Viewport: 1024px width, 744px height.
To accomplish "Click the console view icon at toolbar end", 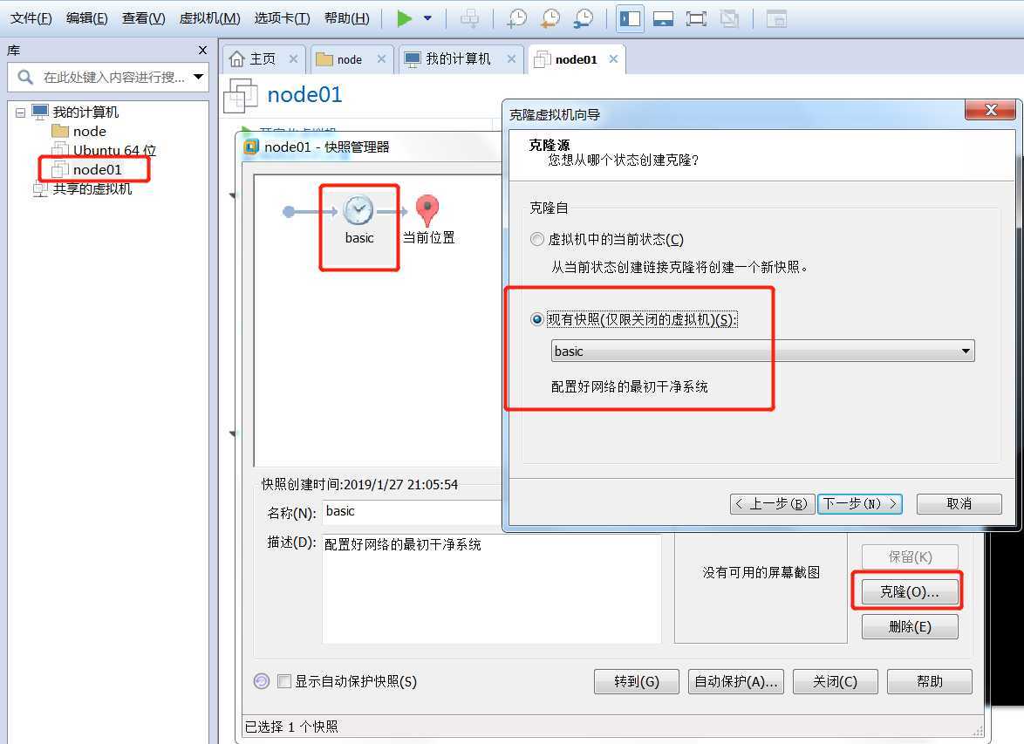I will point(775,19).
